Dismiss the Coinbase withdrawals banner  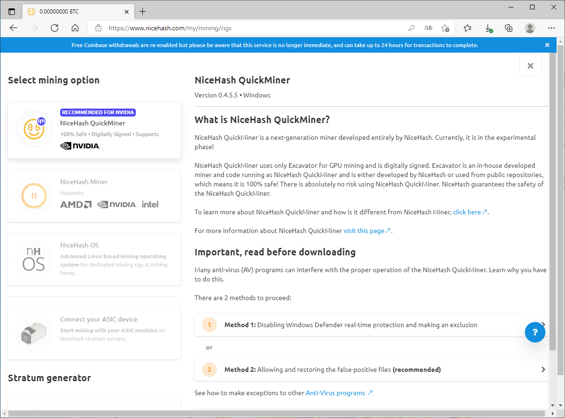(547, 45)
